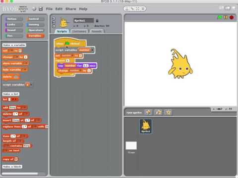
Task: Click the 'as text' list block
Action: click(11, 150)
